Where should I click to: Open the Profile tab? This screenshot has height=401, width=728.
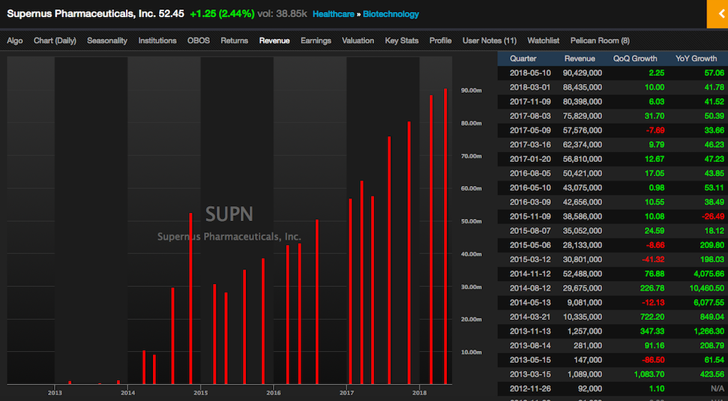tap(441, 40)
